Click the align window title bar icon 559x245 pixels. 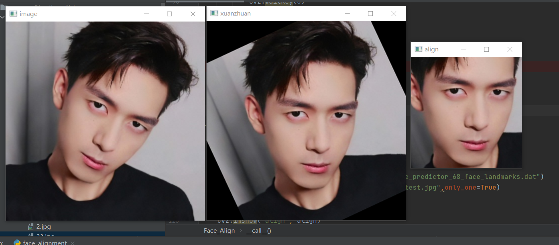418,49
